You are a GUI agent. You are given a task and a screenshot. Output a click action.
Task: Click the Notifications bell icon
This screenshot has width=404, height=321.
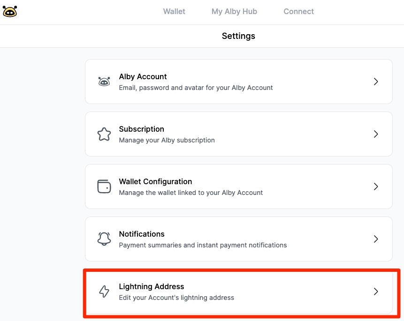(x=104, y=239)
